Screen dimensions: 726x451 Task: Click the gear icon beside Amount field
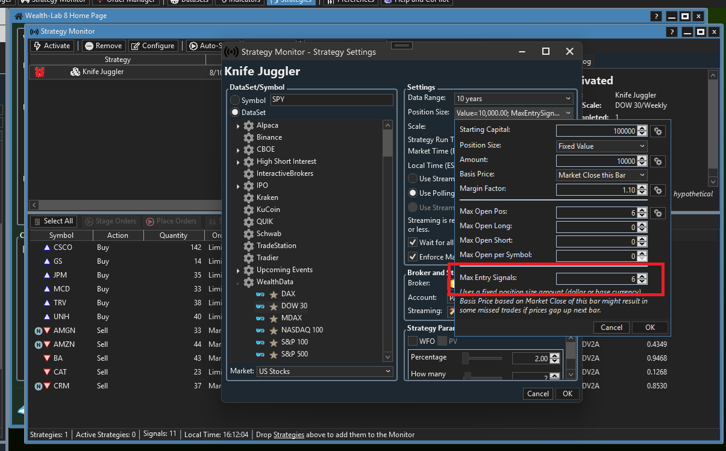coord(658,161)
